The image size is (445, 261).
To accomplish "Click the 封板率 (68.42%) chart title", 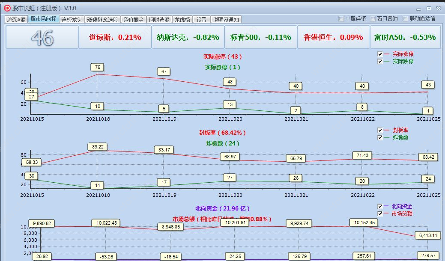I will pyautogui.click(x=223, y=133).
